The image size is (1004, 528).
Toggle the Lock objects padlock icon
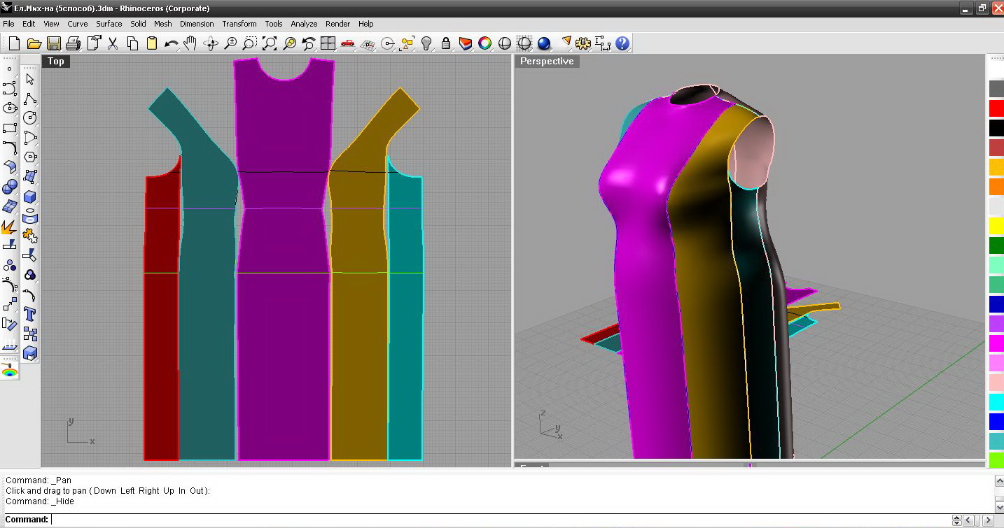coord(445,43)
